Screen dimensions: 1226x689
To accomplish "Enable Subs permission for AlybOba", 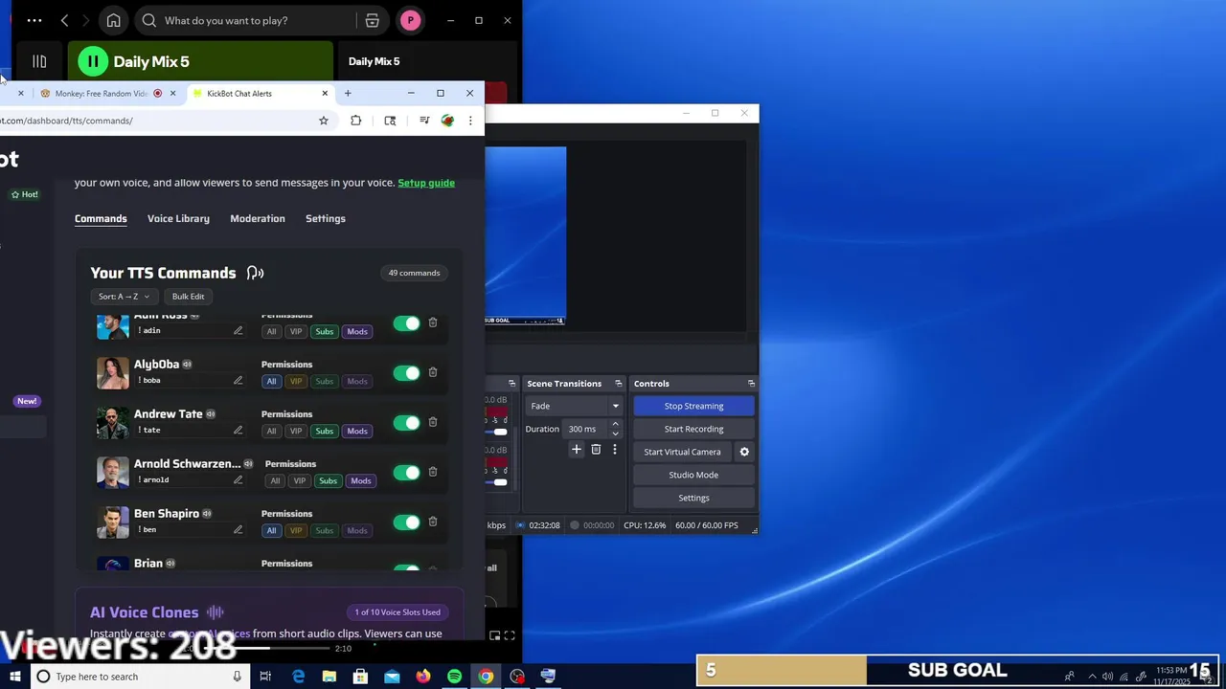I will pyautogui.click(x=325, y=381).
